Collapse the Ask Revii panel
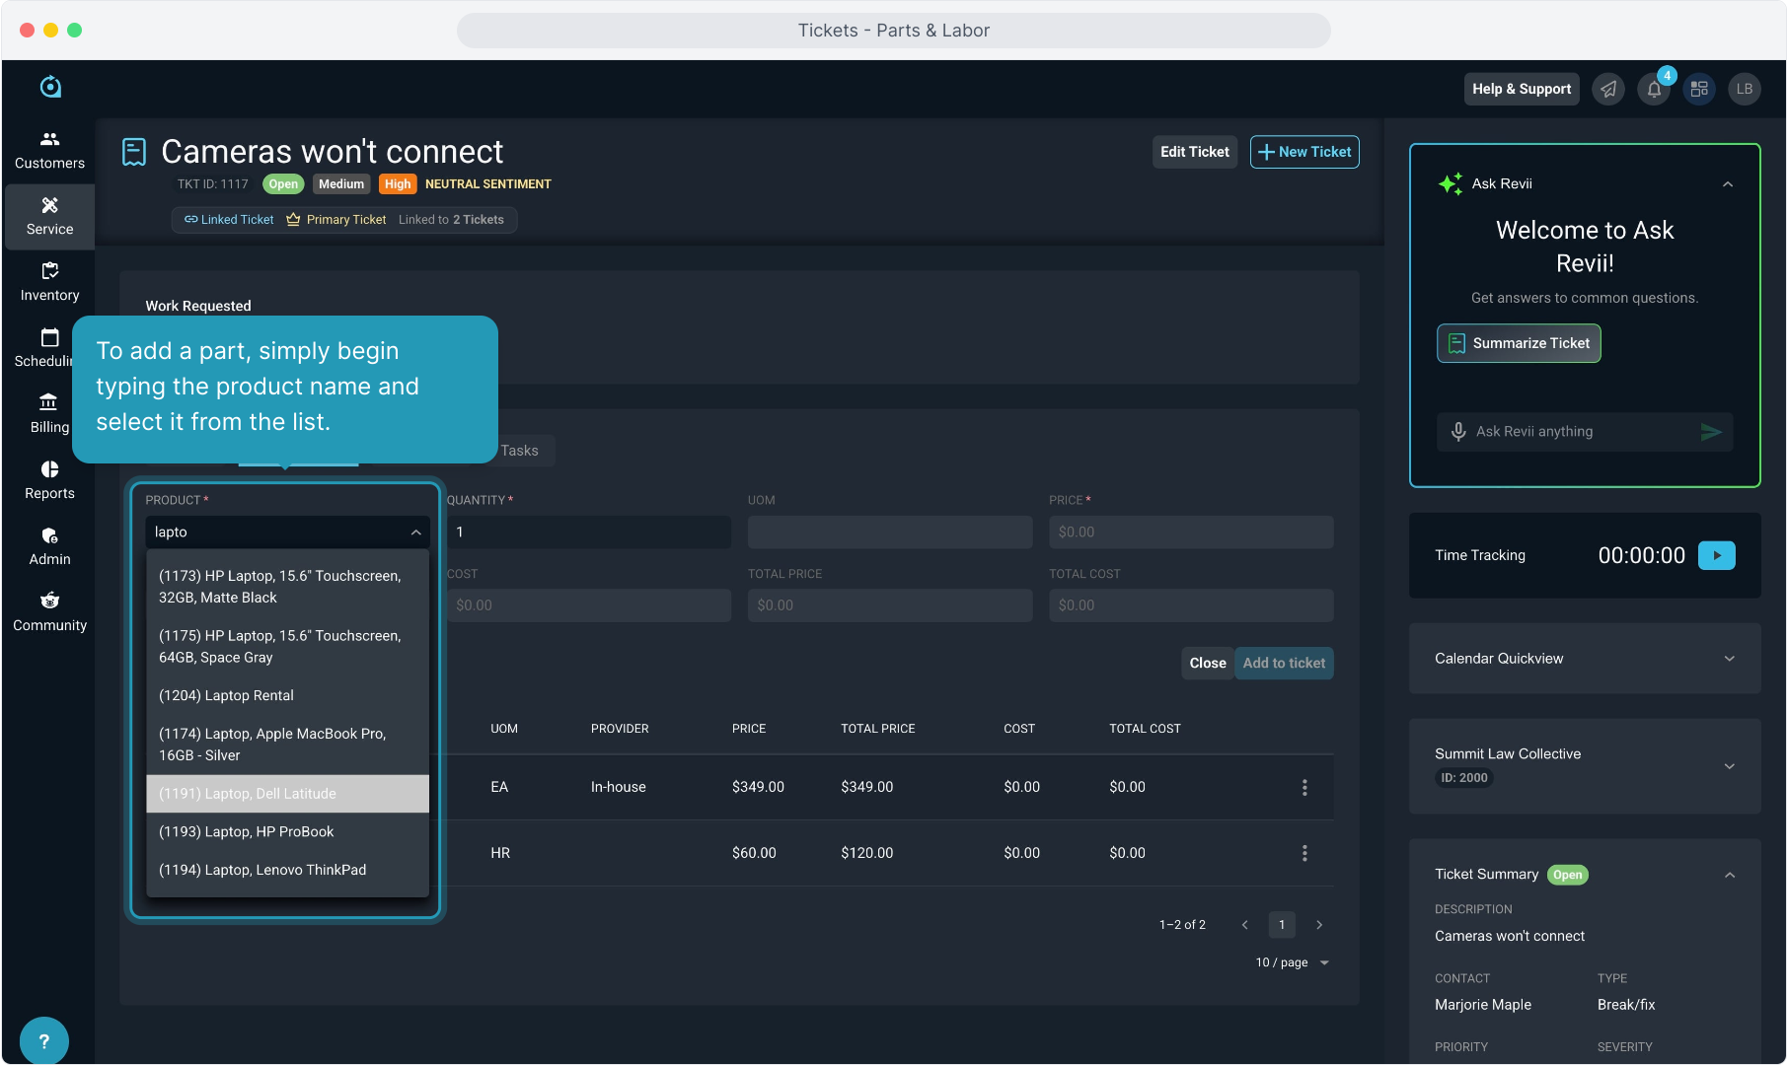This screenshot has width=1788, height=1065. (x=1727, y=184)
